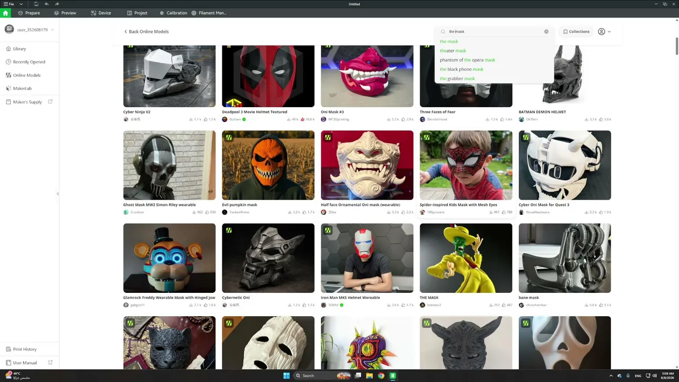This screenshot has height=382, width=679.
Task: Collapse the left sidebar using its edge handle
Action: click(x=58, y=194)
